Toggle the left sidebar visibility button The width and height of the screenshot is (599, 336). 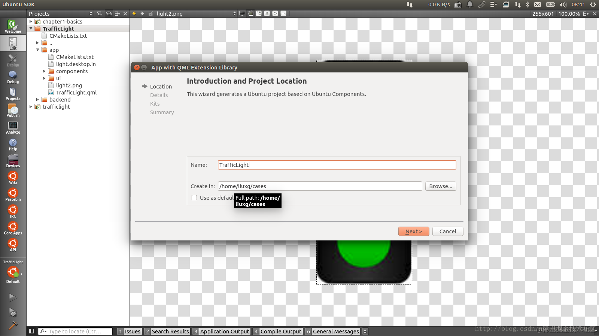point(32,331)
